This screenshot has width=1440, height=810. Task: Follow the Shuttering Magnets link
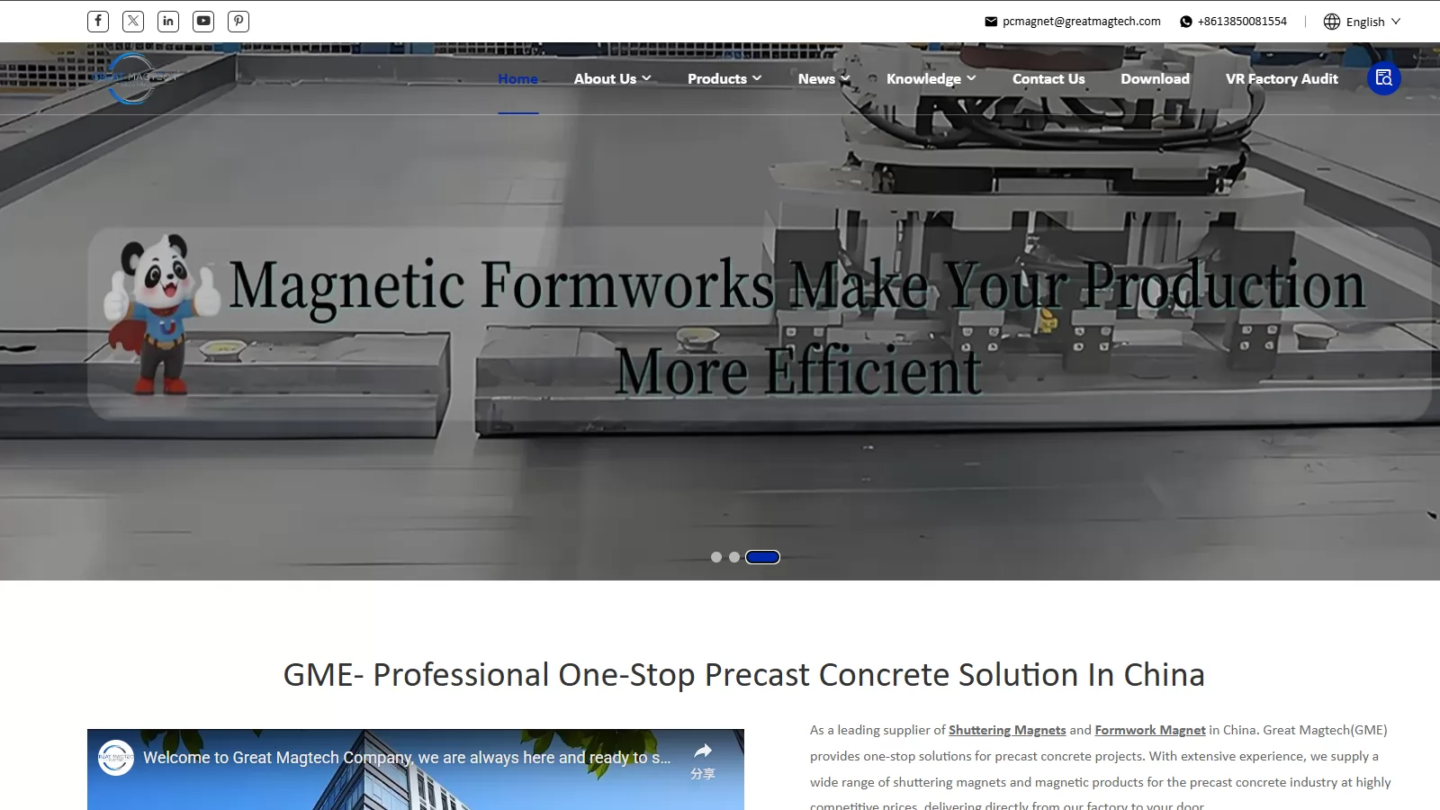1006,730
